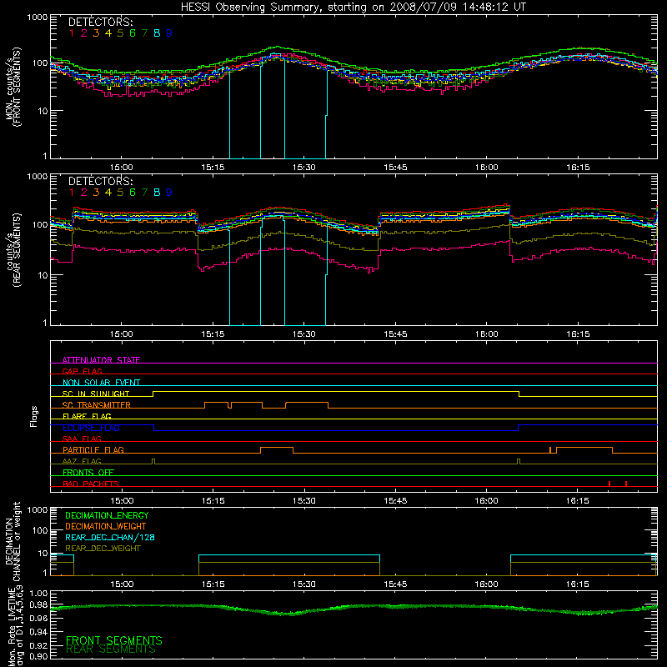Click the 1.00 livetime axis value
This screenshot has height=667, width=667.
click(38, 594)
